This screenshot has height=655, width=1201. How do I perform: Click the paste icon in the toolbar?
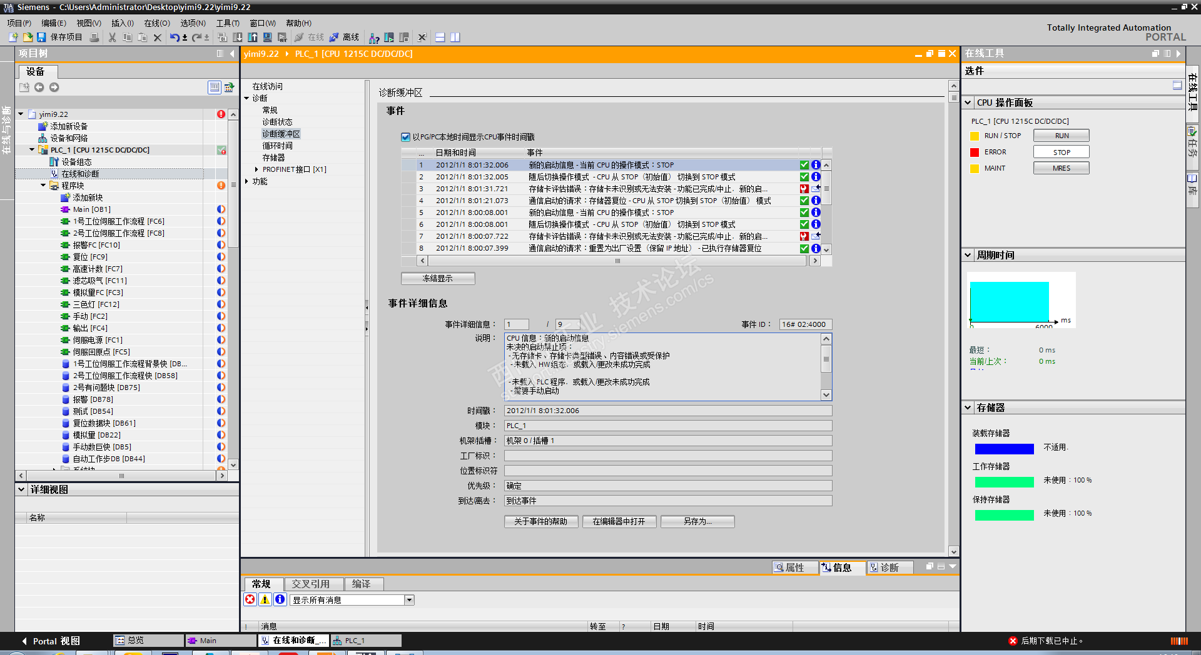pos(143,37)
